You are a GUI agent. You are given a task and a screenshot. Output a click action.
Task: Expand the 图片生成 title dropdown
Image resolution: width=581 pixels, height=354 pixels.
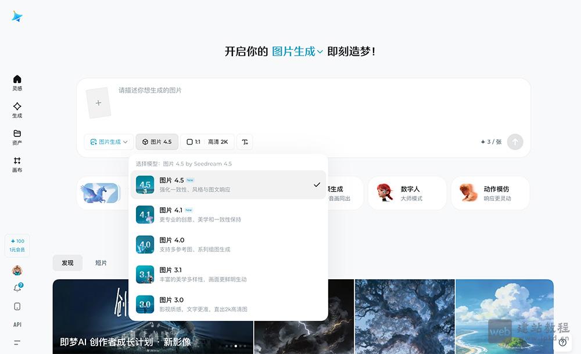point(297,52)
